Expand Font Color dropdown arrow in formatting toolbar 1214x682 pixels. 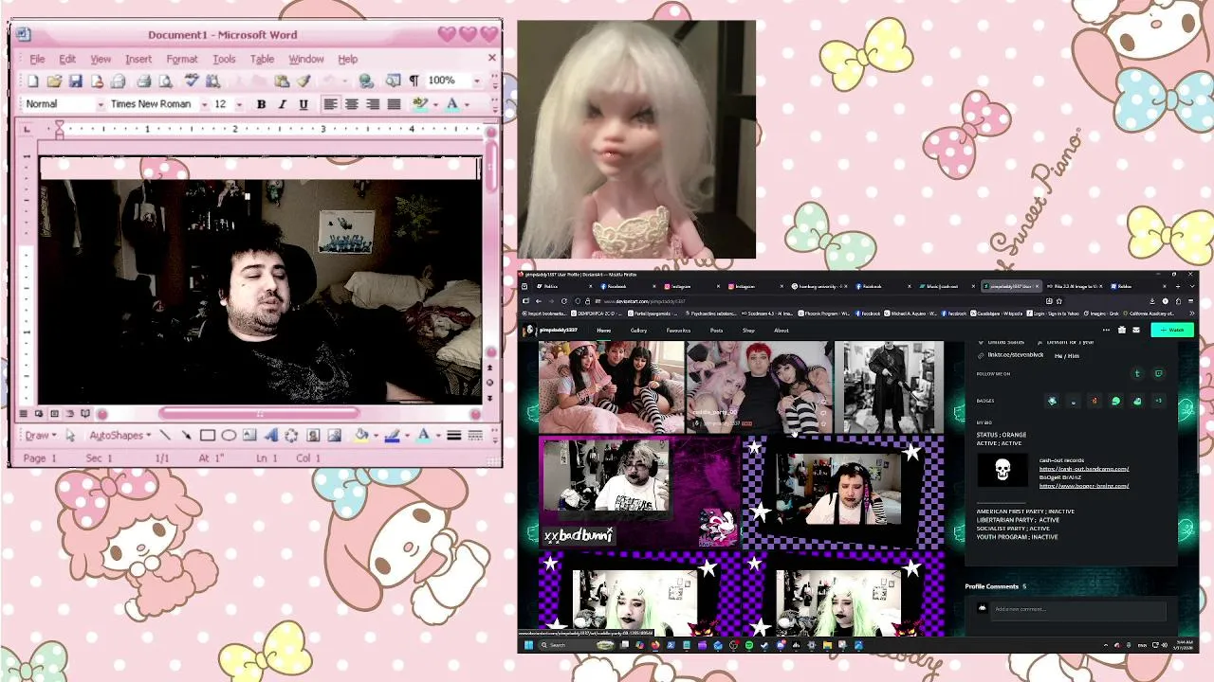467,104
